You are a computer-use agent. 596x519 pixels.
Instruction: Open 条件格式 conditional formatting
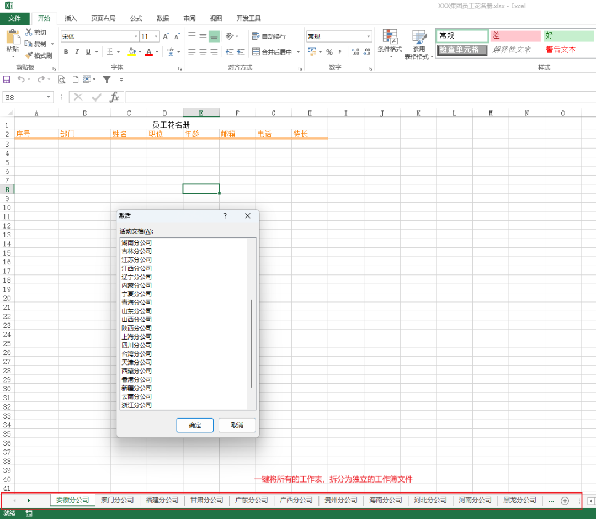coord(390,44)
